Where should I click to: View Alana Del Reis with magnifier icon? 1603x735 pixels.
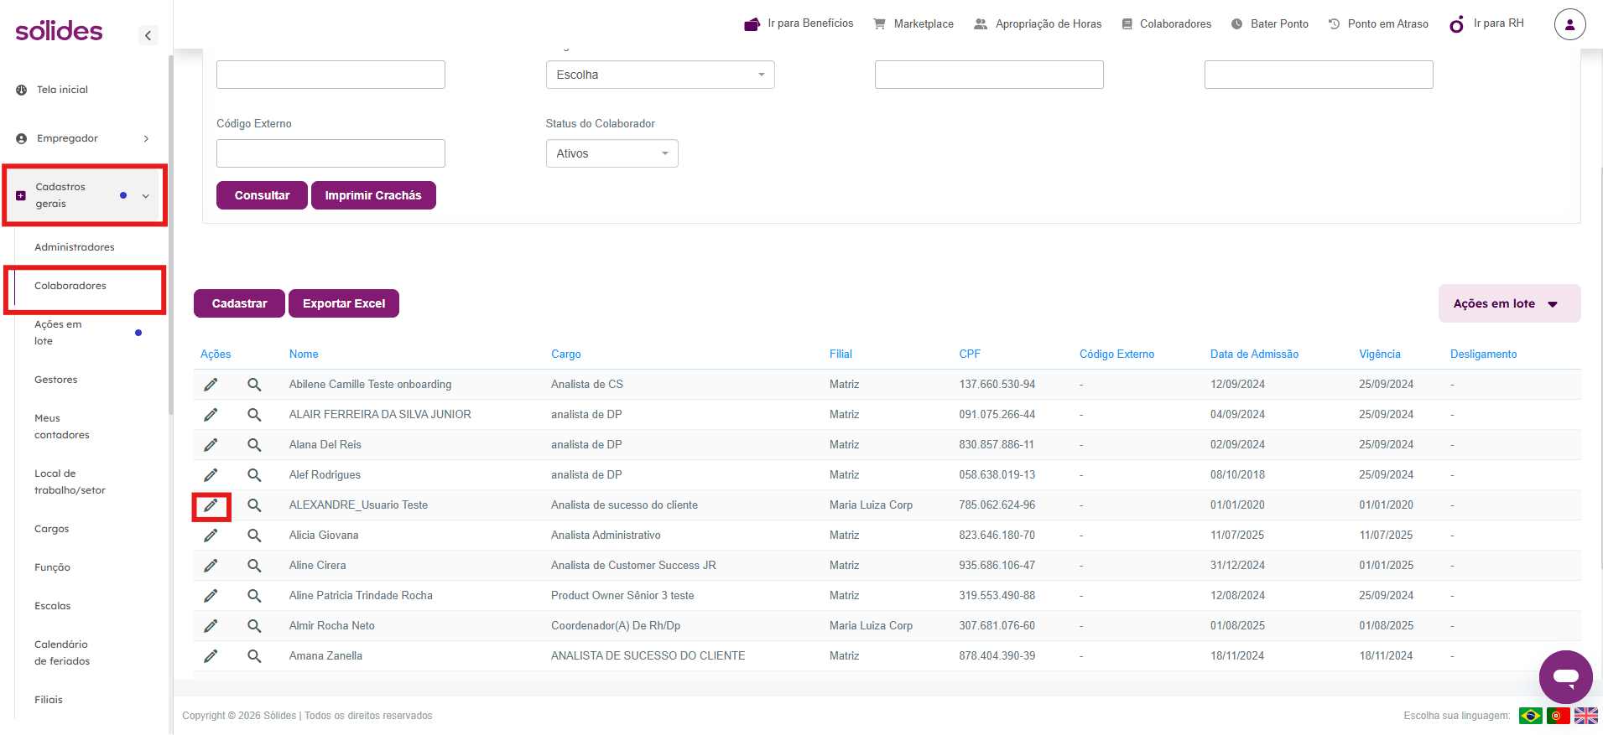tap(254, 445)
